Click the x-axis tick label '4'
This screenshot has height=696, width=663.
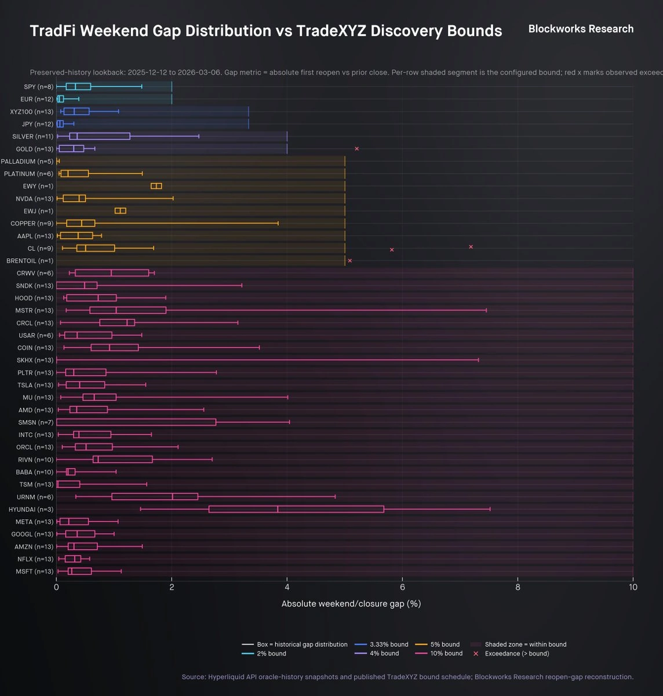pos(287,587)
